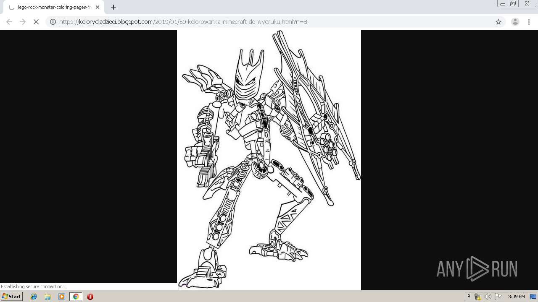
Task: Open the Chrome three-dot menu
Action: tap(529, 22)
